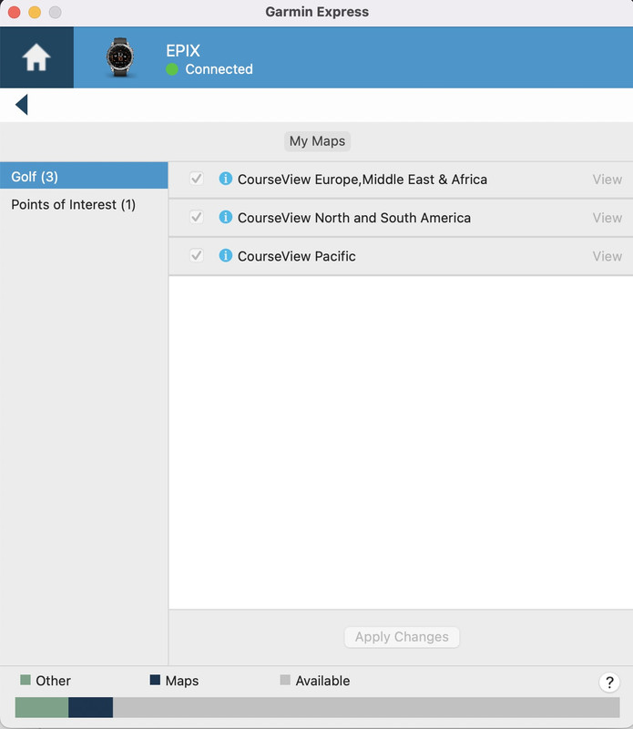Toggle CourseView North and South America checkbox

(x=197, y=217)
